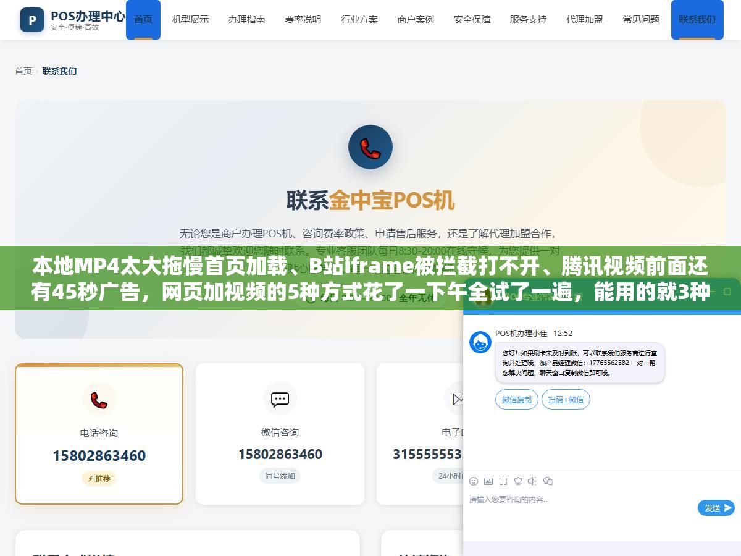Click the image upload icon in chat
This screenshot has height=556, width=741.
click(488, 481)
